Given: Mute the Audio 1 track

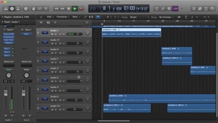Looking at the screenshot, I should click(x=52, y=34).
